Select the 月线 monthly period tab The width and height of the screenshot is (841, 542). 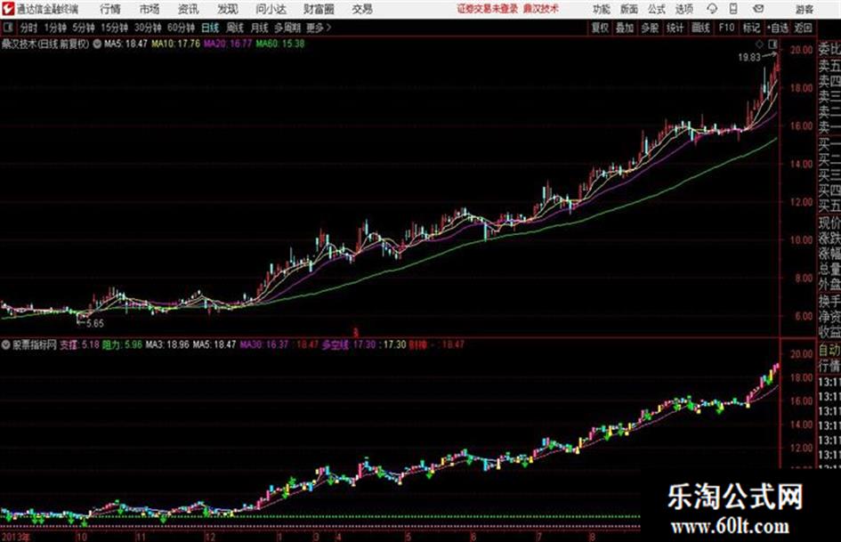coord(260,28)
